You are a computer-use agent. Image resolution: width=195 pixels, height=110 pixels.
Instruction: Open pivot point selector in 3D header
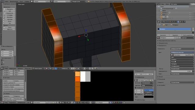coord(50,68)
